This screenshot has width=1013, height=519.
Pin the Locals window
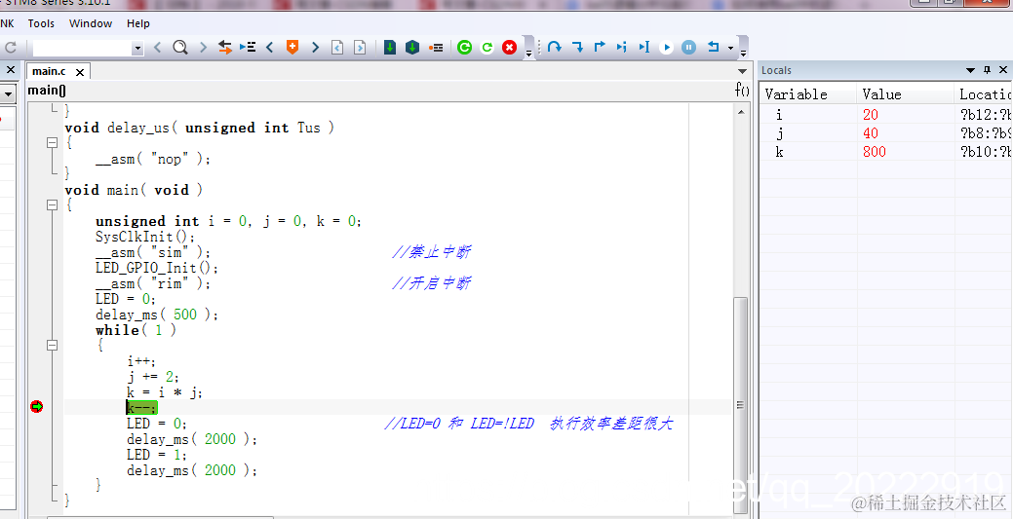point(987,70)
